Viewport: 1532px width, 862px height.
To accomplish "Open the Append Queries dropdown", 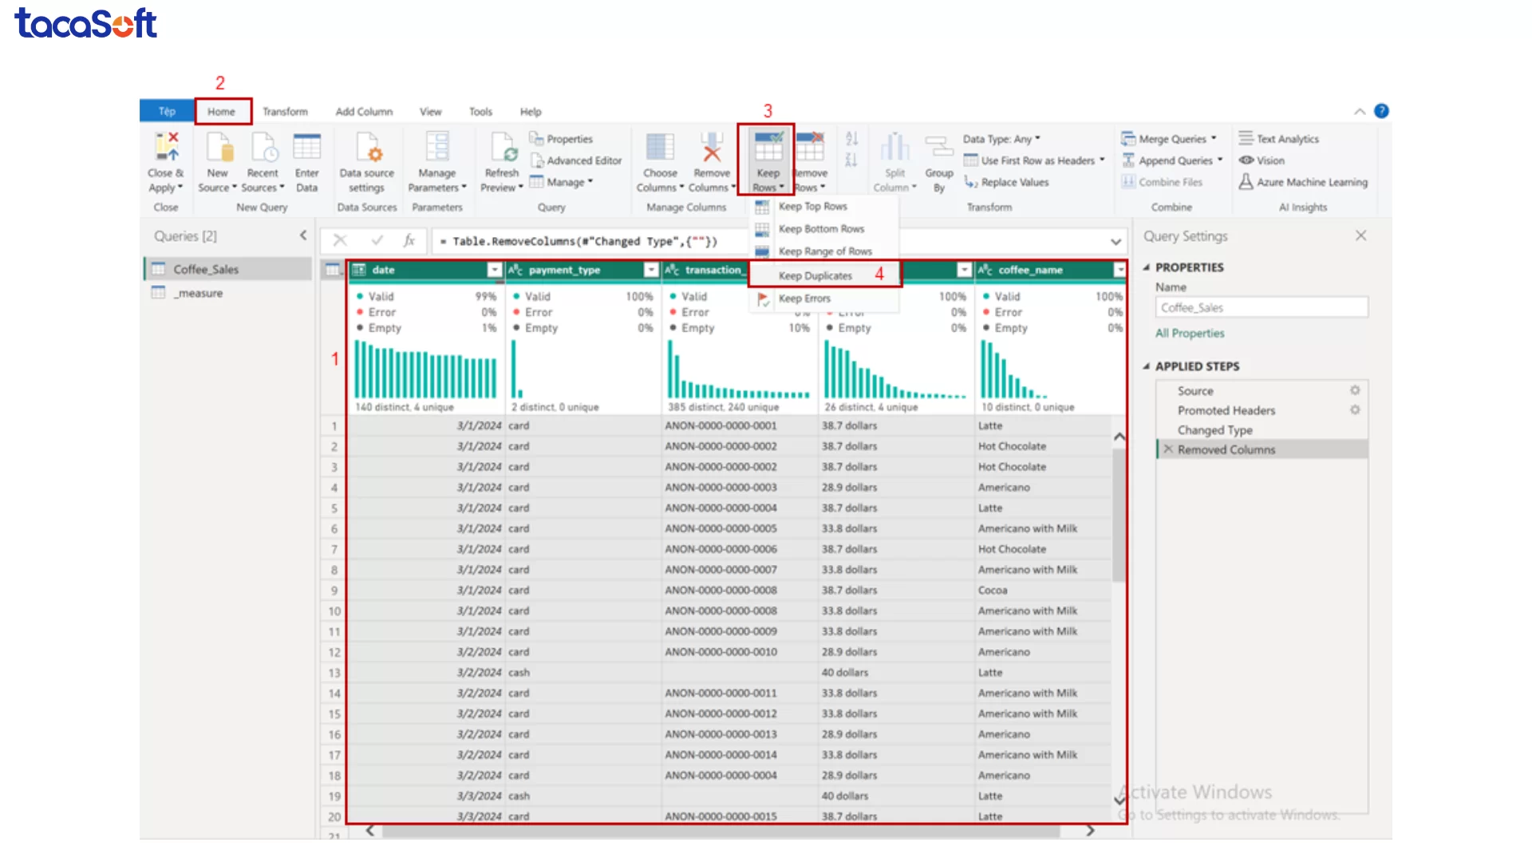I will click(x=1172, y=160).
